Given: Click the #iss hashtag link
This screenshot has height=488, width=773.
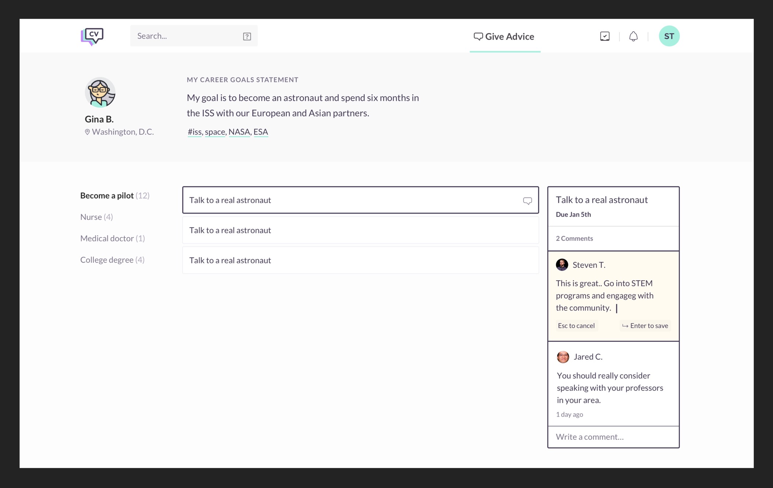Looking at the screenshot, I should 194,132.
